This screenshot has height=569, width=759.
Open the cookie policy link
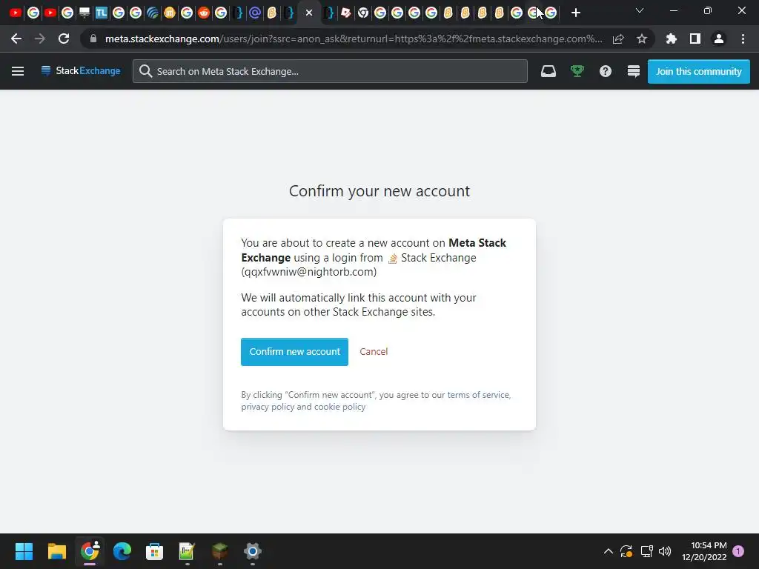[x=339, y=407]
